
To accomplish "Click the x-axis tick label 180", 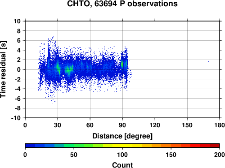I will (219, 125).
